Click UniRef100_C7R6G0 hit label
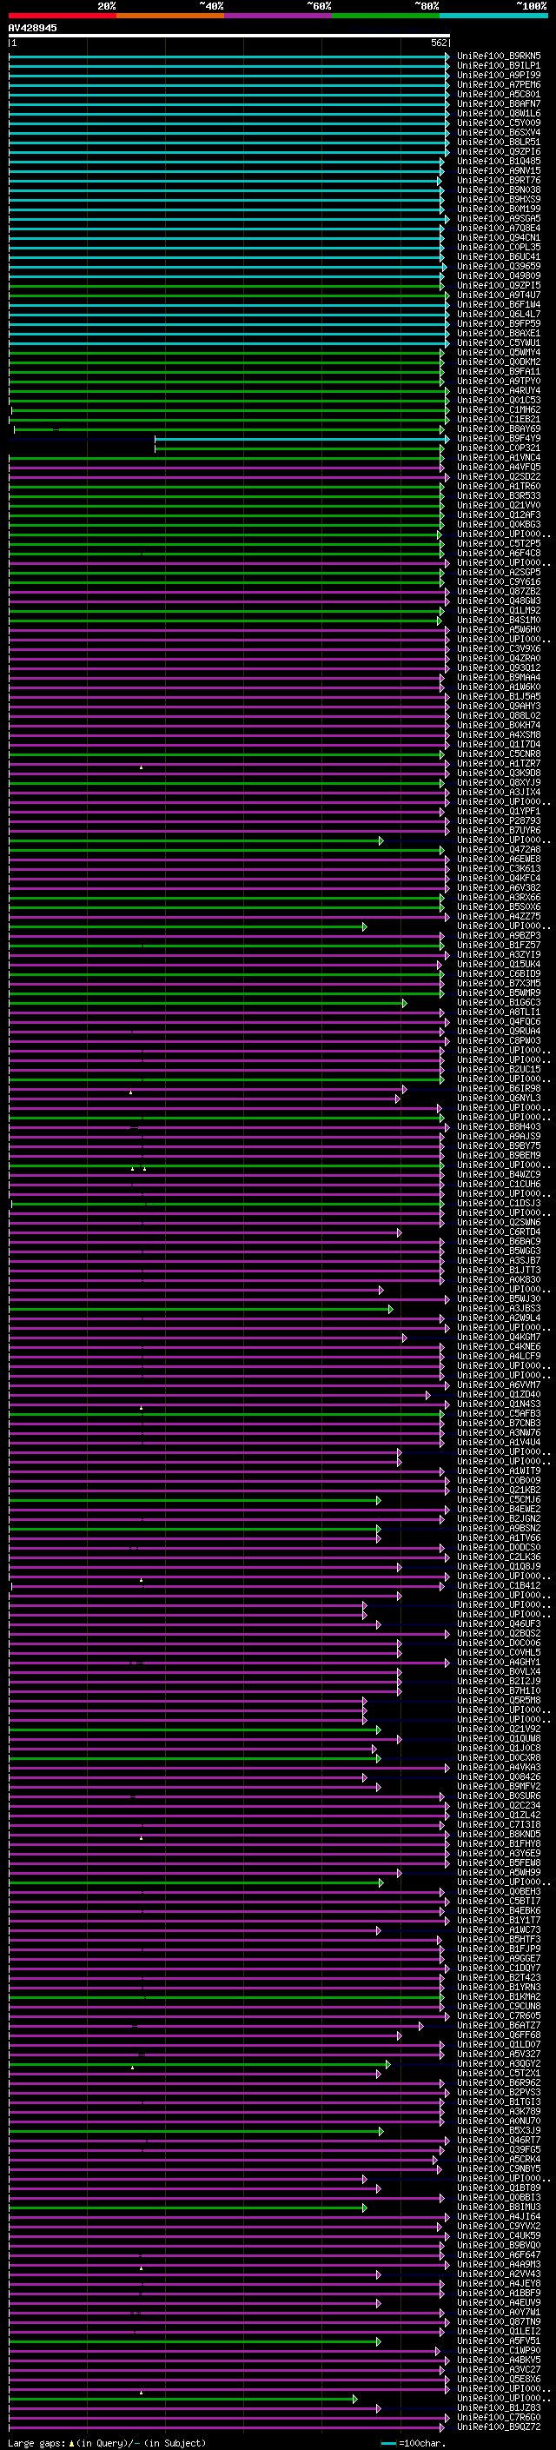 click(x=499, y=2417)
